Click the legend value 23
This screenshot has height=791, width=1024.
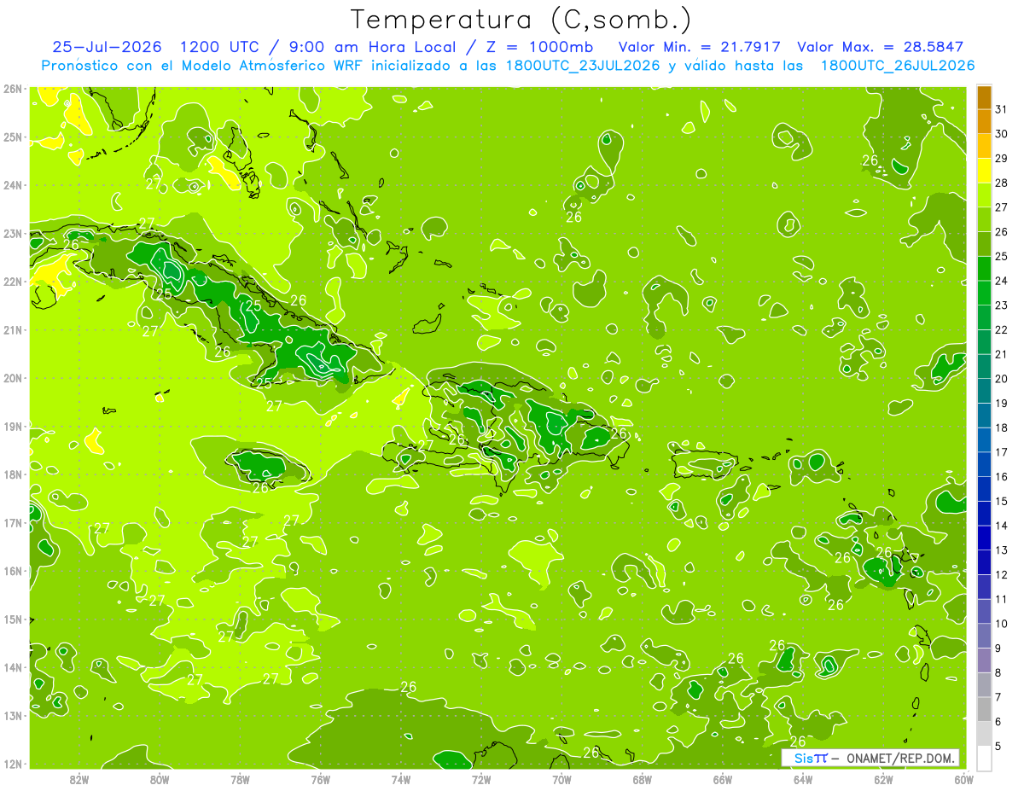tap(1001, 305)
